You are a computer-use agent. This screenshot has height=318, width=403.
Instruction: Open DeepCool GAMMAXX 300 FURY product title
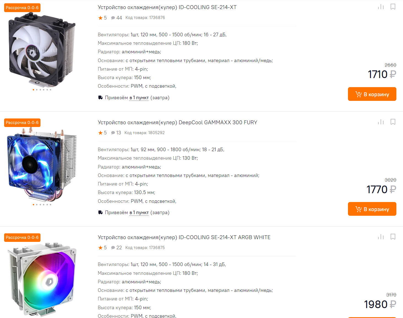(x=178, y=122)
